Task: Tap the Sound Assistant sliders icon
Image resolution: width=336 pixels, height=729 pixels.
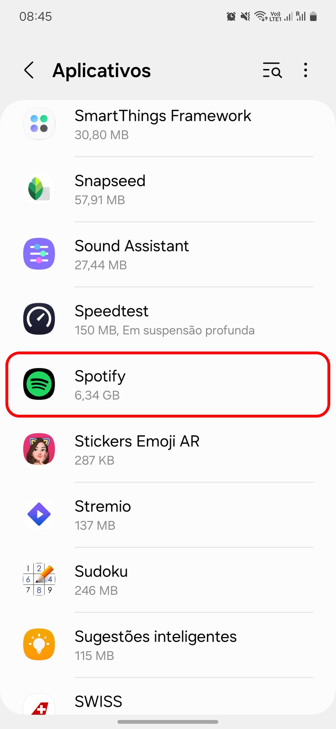Action: pyautogui.click(x=39, y=254)
